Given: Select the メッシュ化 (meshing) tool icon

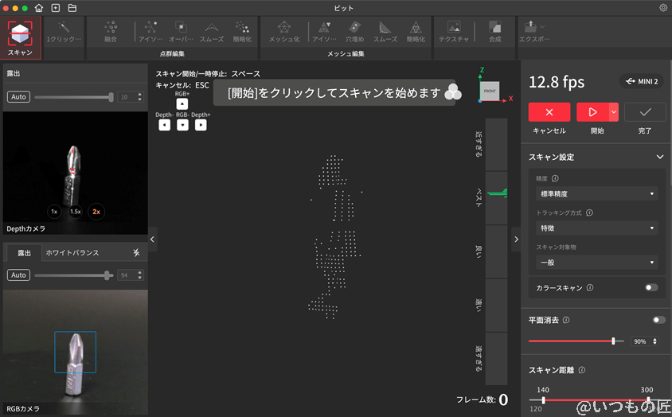Looking at the screenshot, I should pyautogui.click(x=284, y=32).
